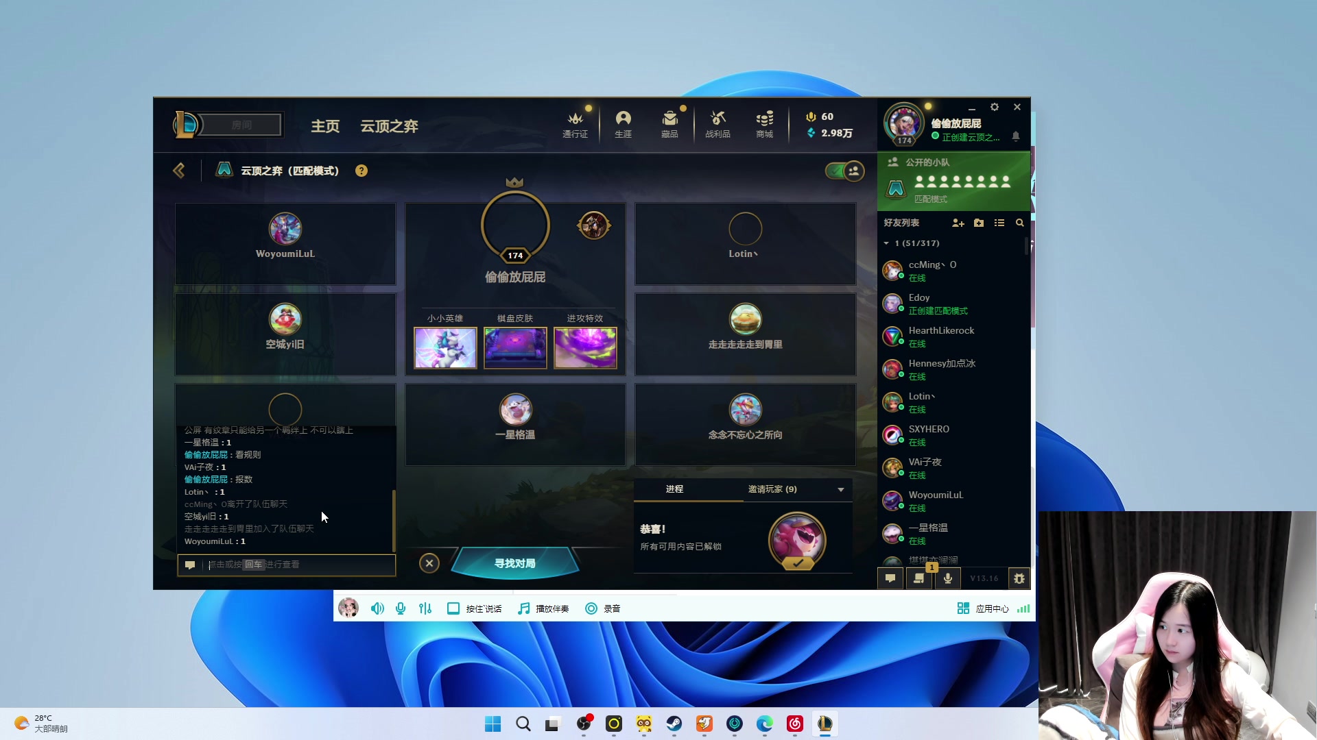Switch to the 云顶之弈 tab
The width and height of the screenshot is (1317, 740).
click(390, 126)
